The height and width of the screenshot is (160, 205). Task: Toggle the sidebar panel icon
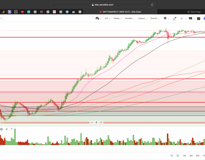199,19
